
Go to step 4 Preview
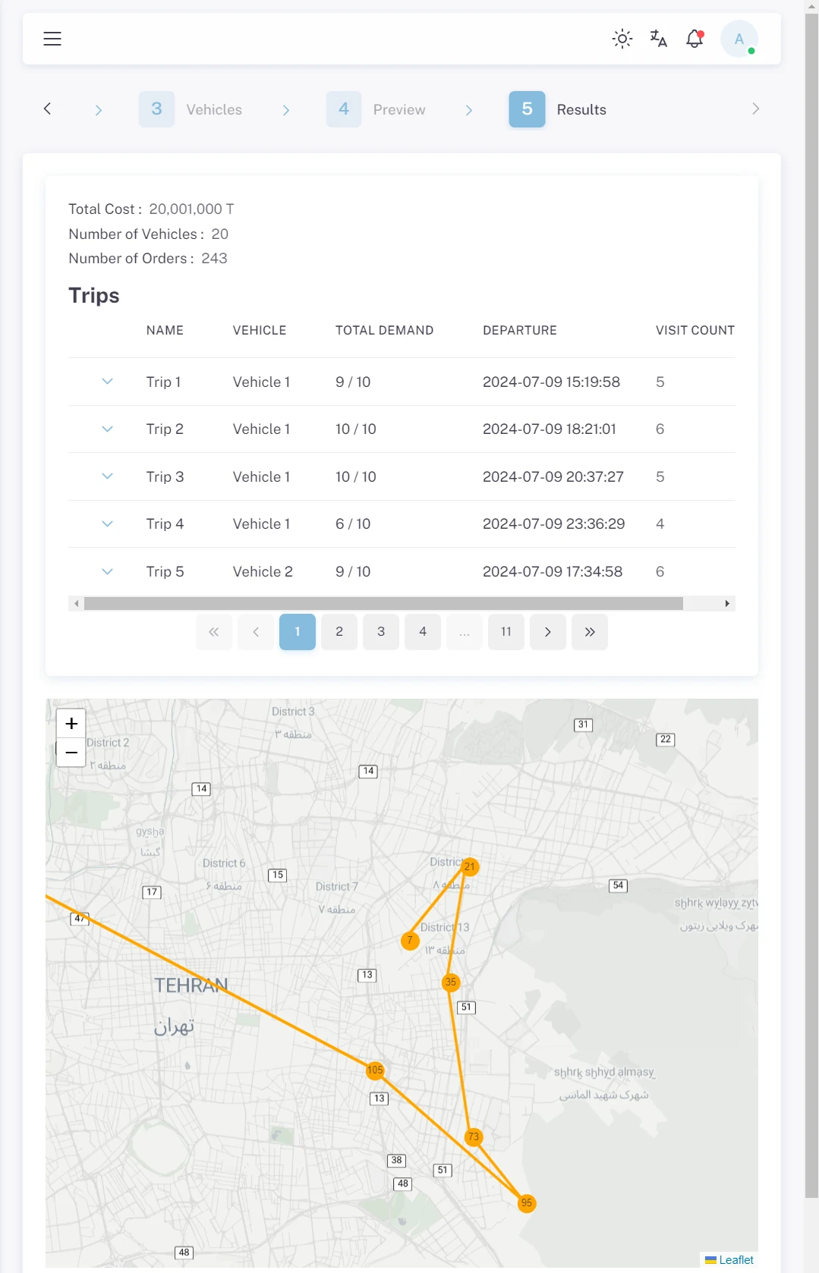pos(376,109)
